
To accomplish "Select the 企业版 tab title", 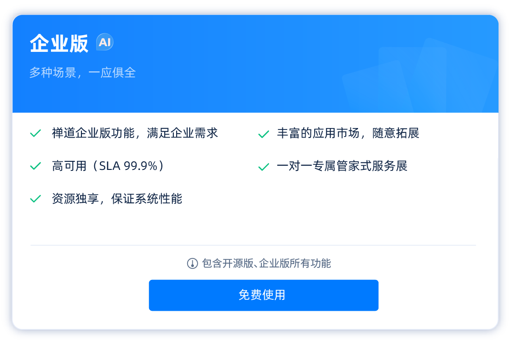I will click(60, 42).
